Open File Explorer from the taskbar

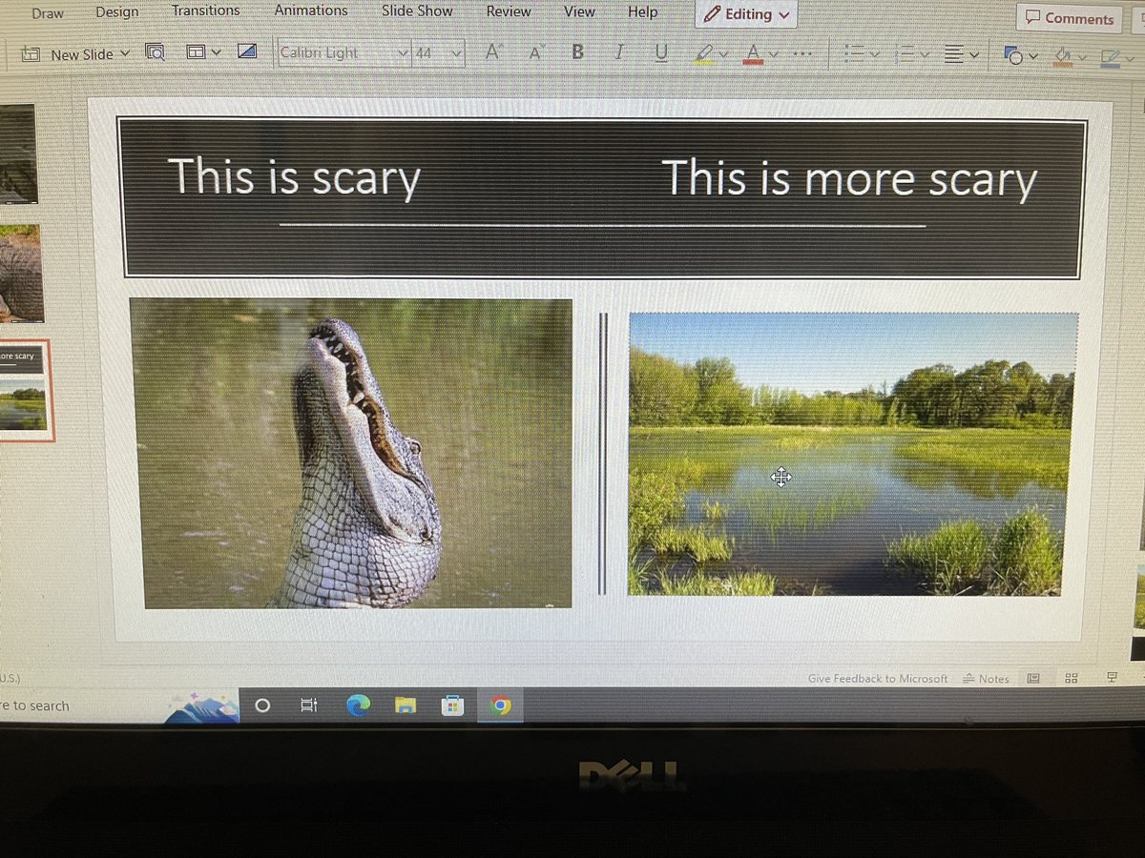point(406,705)
